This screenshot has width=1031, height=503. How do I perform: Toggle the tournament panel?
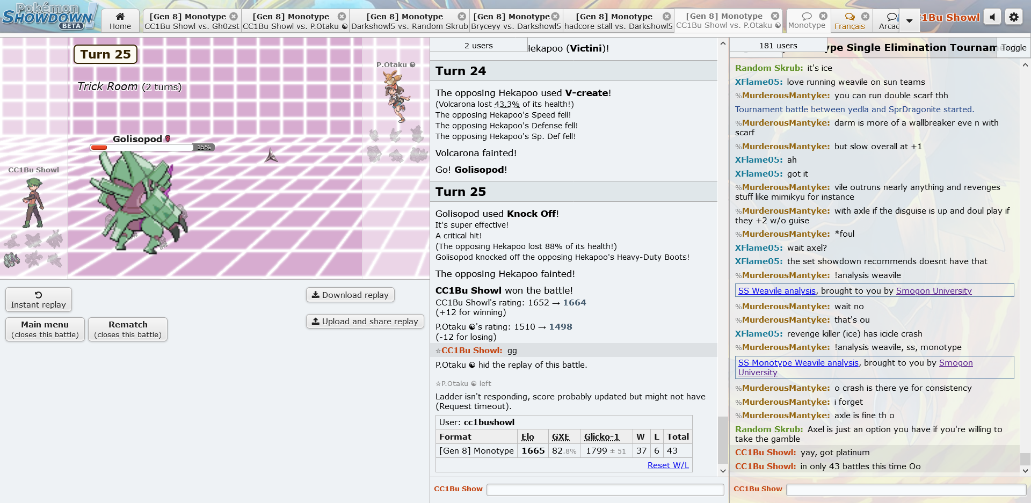[x=1014, y=47]
